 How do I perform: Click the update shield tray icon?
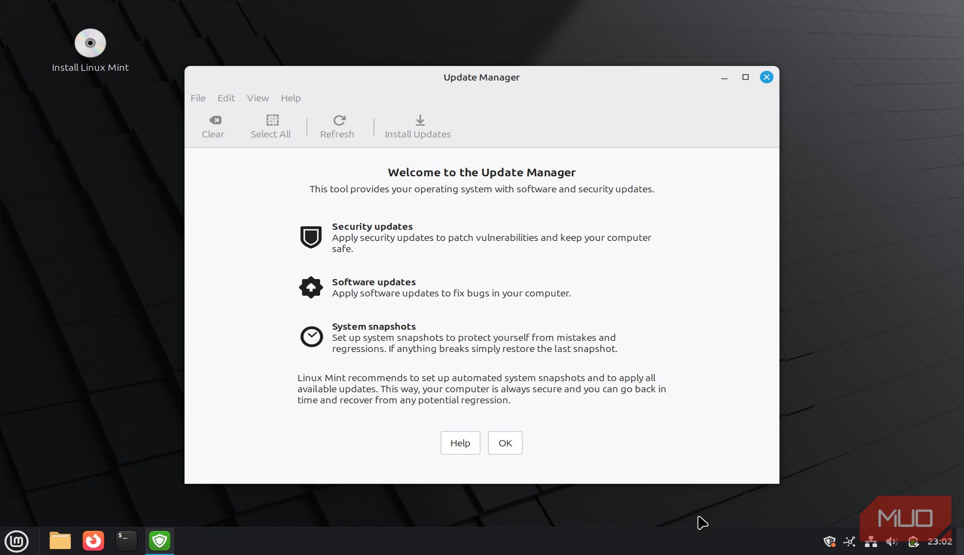(829, 542)
